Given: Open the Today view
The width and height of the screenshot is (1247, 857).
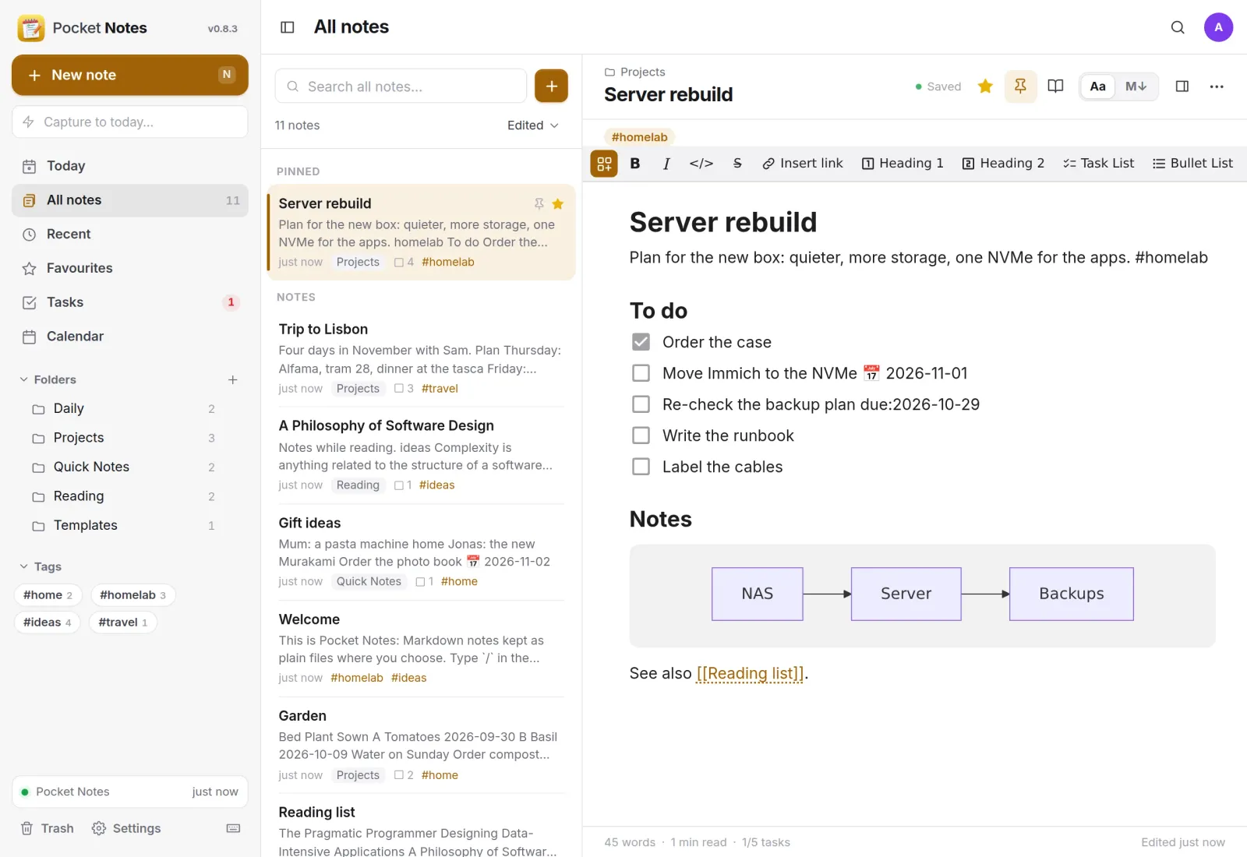Looking at the screenshot, I should [130, 166].
